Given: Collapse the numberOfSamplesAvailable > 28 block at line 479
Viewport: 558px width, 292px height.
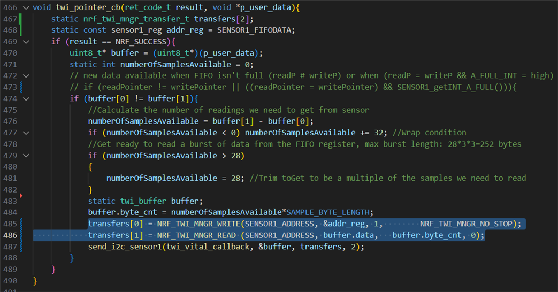Looking at the screenshot, I should [x=26, y=156].
